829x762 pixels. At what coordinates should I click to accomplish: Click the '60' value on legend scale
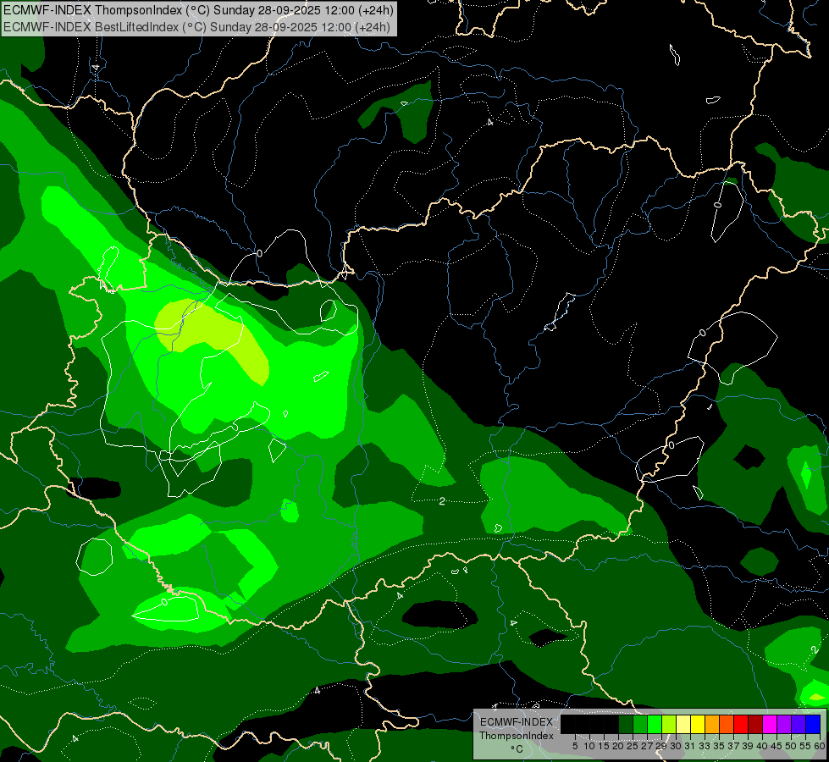pos(820,746)
